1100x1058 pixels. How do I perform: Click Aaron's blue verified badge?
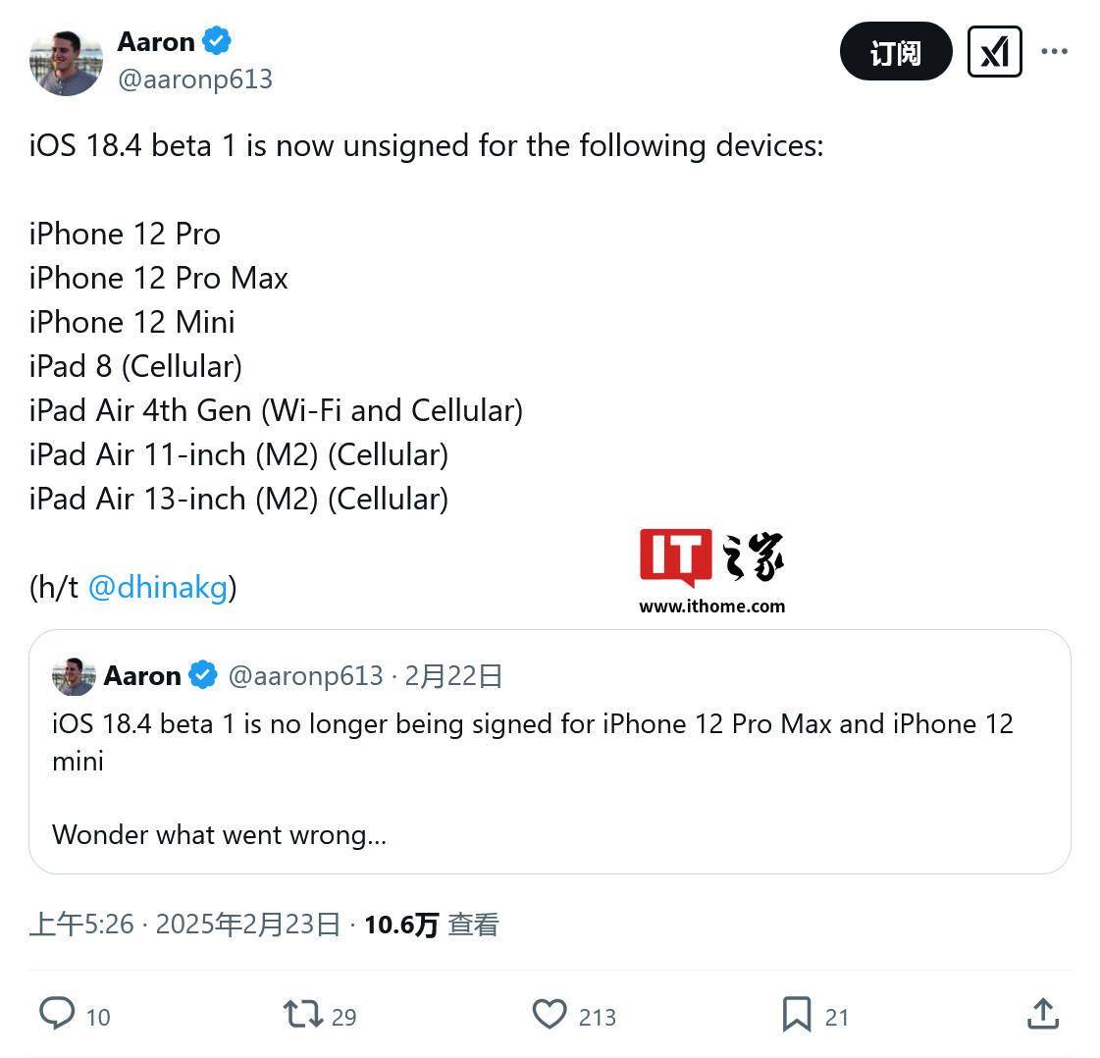pyautogui.click(x=217, y=40)
